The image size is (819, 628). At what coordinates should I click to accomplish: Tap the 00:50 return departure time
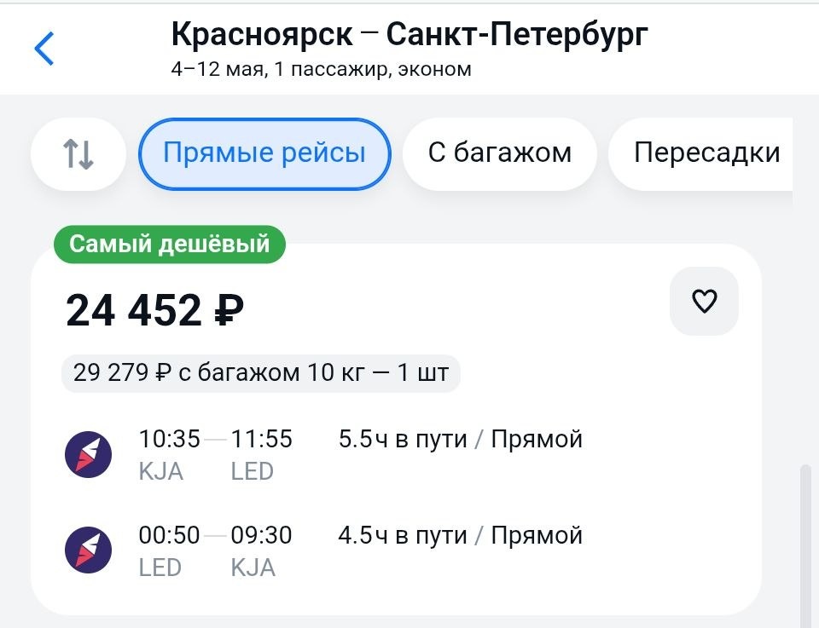click(x=169, y=536)
